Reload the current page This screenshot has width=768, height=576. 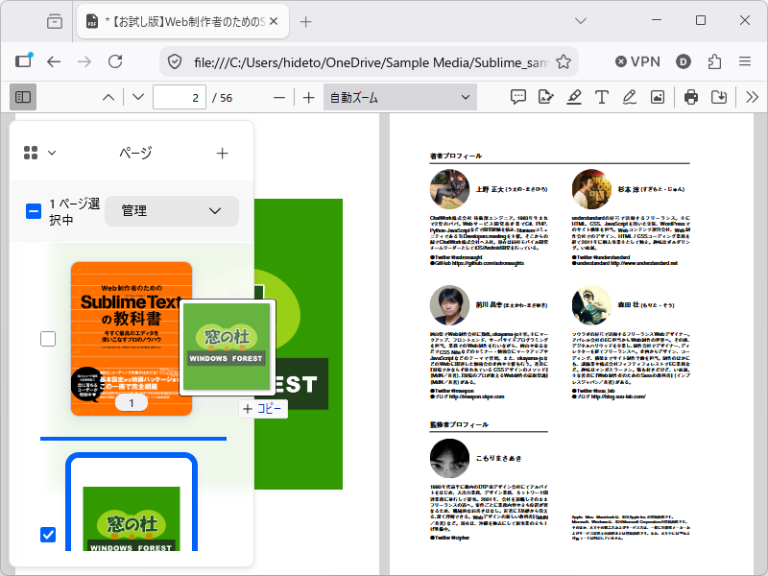(115, 61)
